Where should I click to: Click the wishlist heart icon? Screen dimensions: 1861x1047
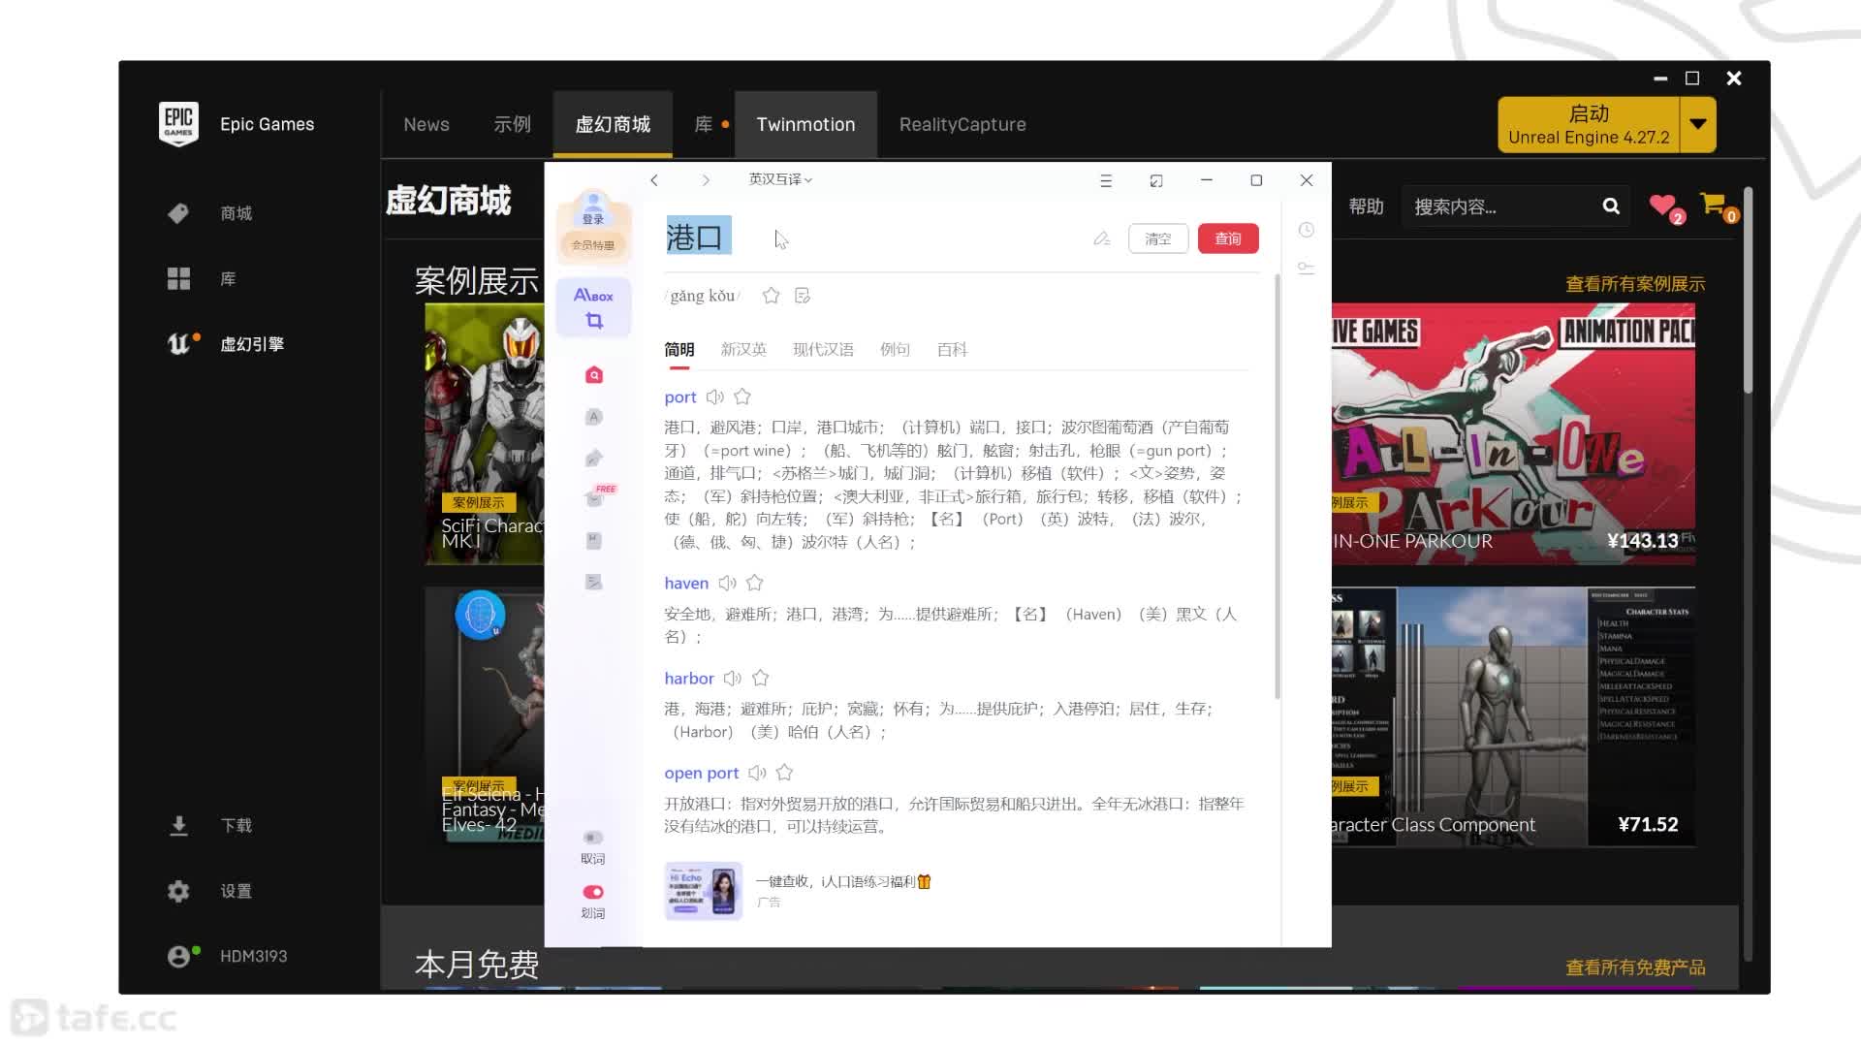pyautogui.click(x=1663, y=206)
